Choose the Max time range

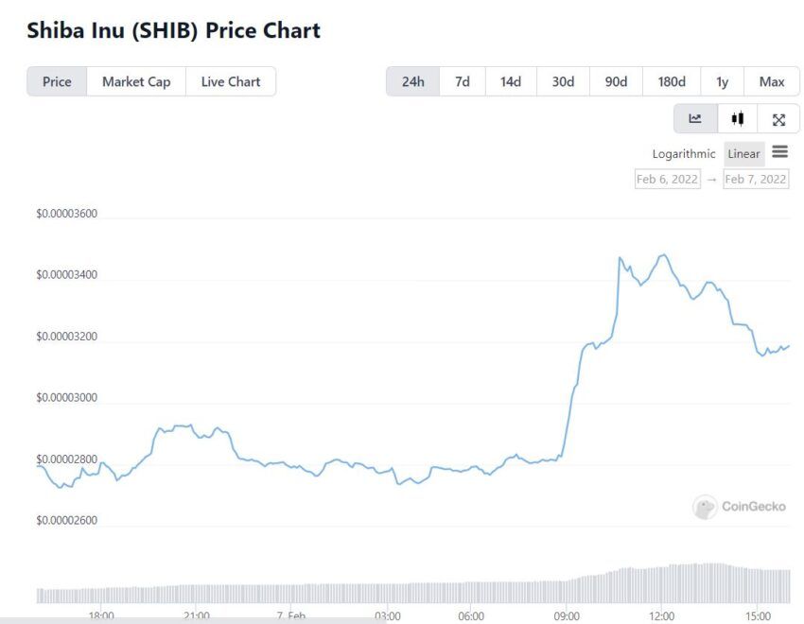coord(772,81)
